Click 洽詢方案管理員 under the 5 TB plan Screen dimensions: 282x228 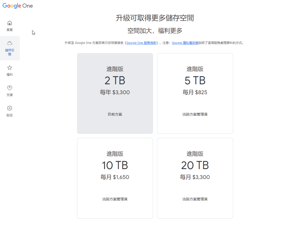pos(195,115)
